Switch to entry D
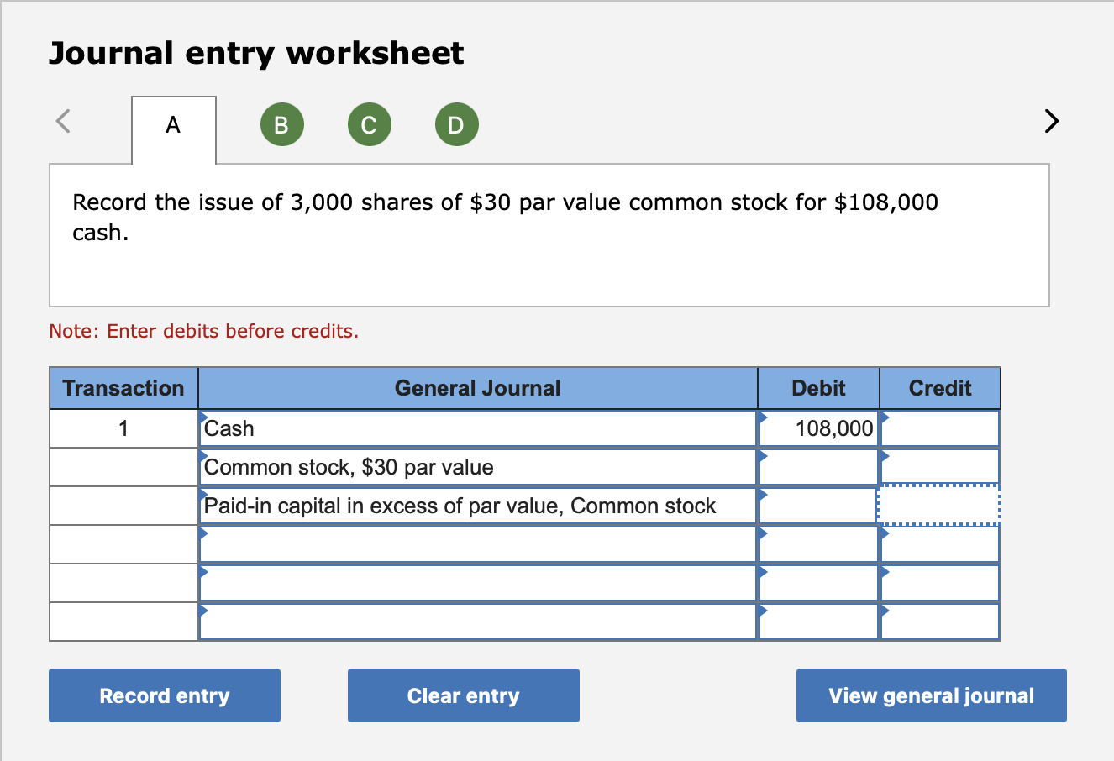 pyautogui.click(x=456, y=125)
